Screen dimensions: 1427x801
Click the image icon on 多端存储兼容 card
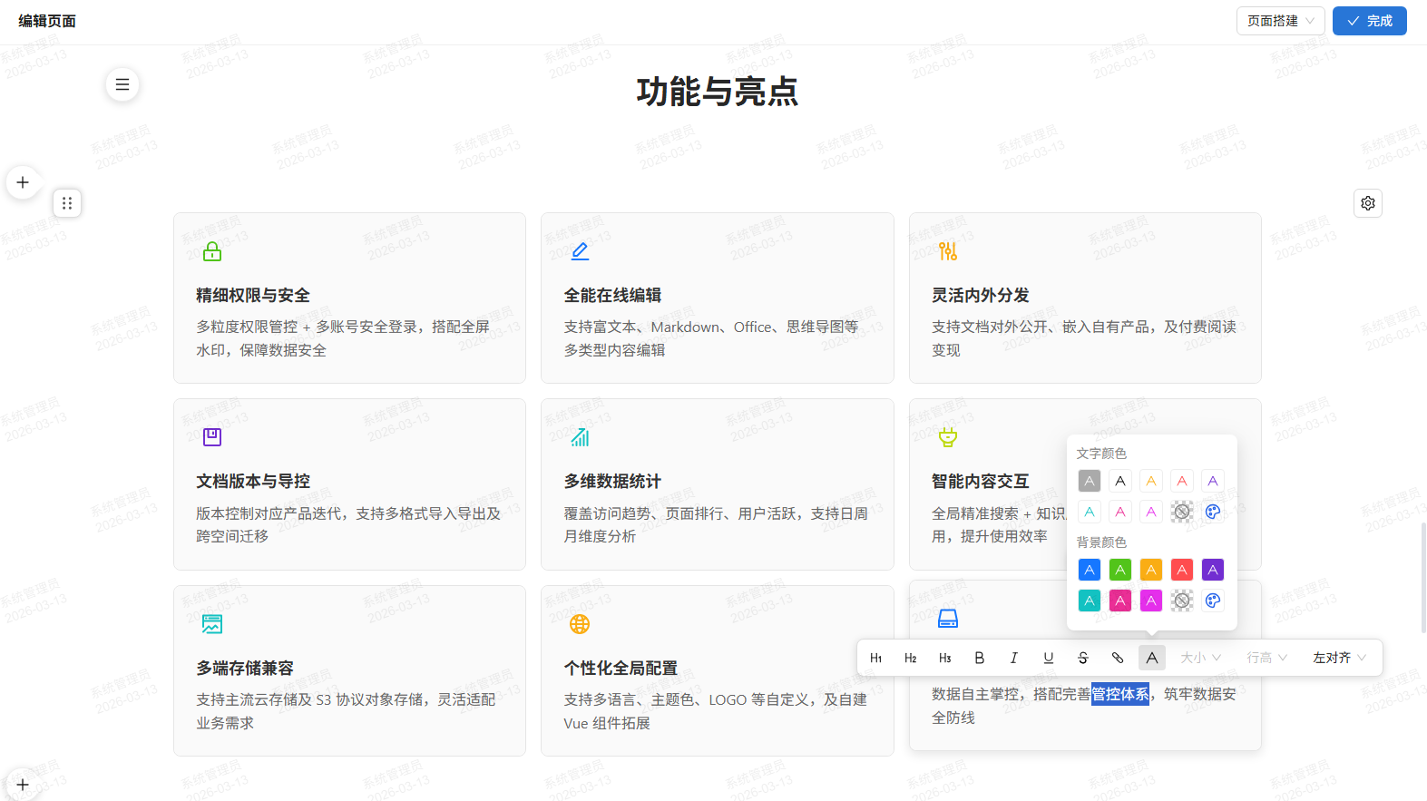point(212,624)
